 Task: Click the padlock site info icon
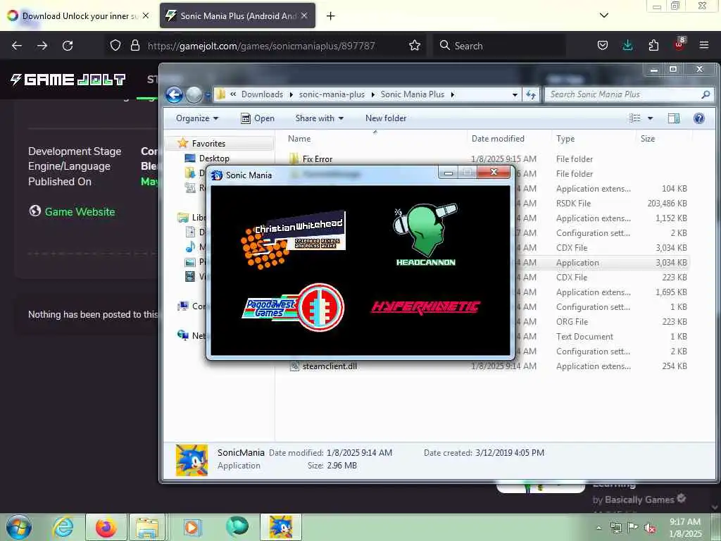point(134,46)
